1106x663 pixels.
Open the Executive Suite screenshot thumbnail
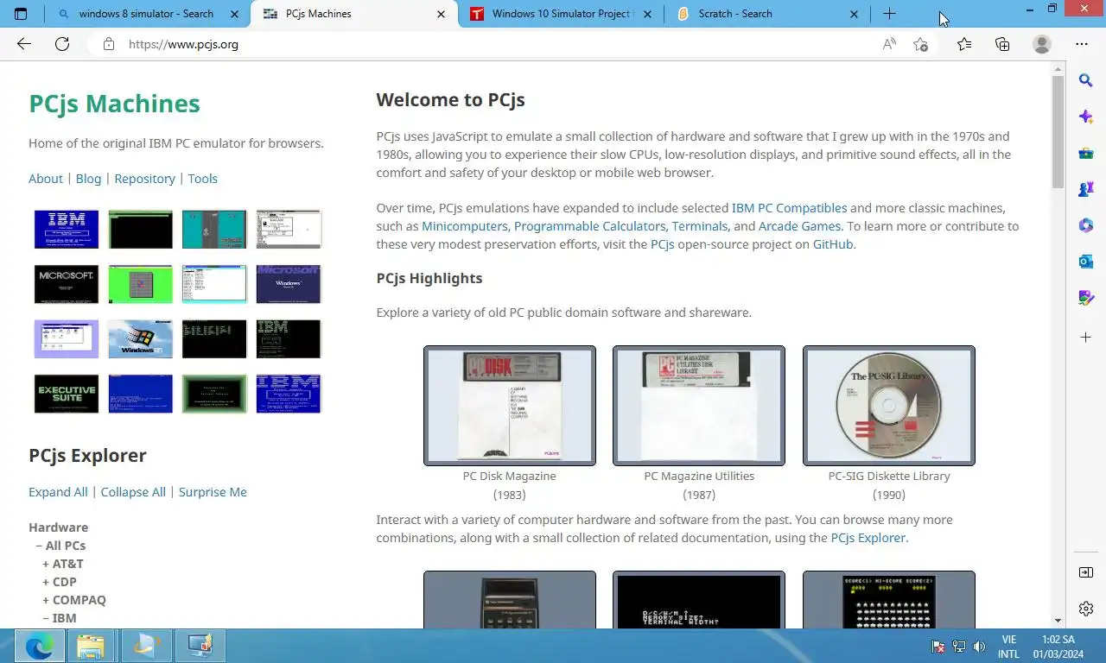(x=67, y=394)
